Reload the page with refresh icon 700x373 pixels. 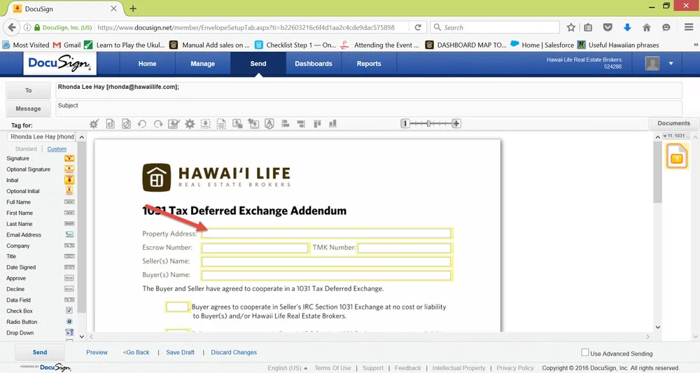pos(418,27)
